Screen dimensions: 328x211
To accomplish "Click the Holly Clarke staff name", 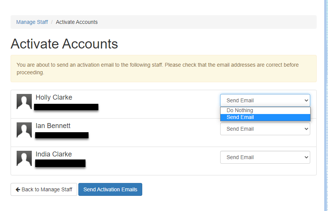I will coord(54,97).
